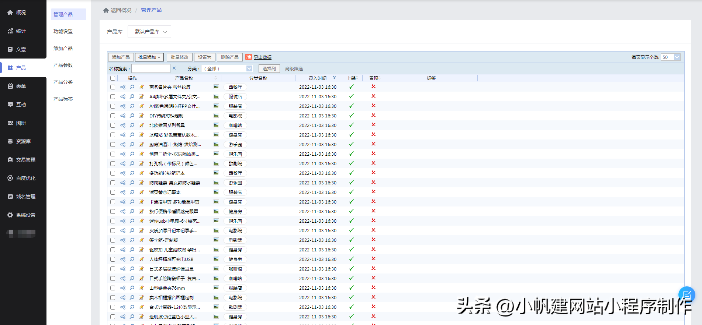Select the checkbox for 山型铁票夹76mm
Image resolution: width=702 pixels, height=325 pixels.
pyautogui.click(x=113, y=288)
